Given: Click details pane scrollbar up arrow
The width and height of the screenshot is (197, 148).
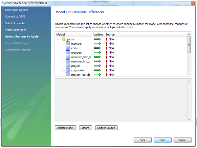Looking at the screenshot, I should pyautogui.click(x=189, y=81).
